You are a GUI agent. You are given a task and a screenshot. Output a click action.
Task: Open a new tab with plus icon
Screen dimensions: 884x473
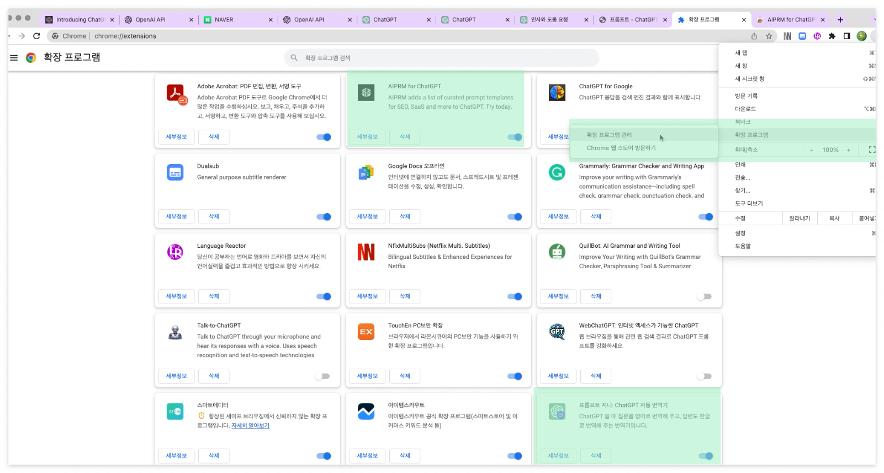point(840,19)
